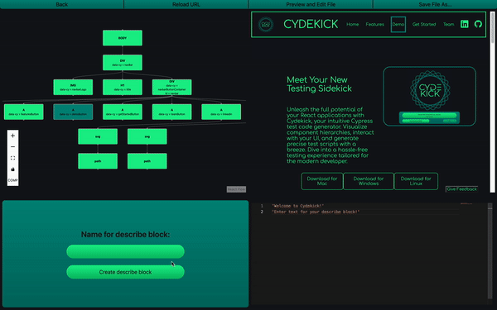Click the Cyde Kick hero logo image

pos(429,96)
